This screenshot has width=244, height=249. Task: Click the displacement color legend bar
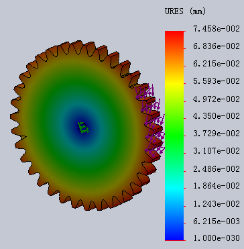click(x=174, y=136)
